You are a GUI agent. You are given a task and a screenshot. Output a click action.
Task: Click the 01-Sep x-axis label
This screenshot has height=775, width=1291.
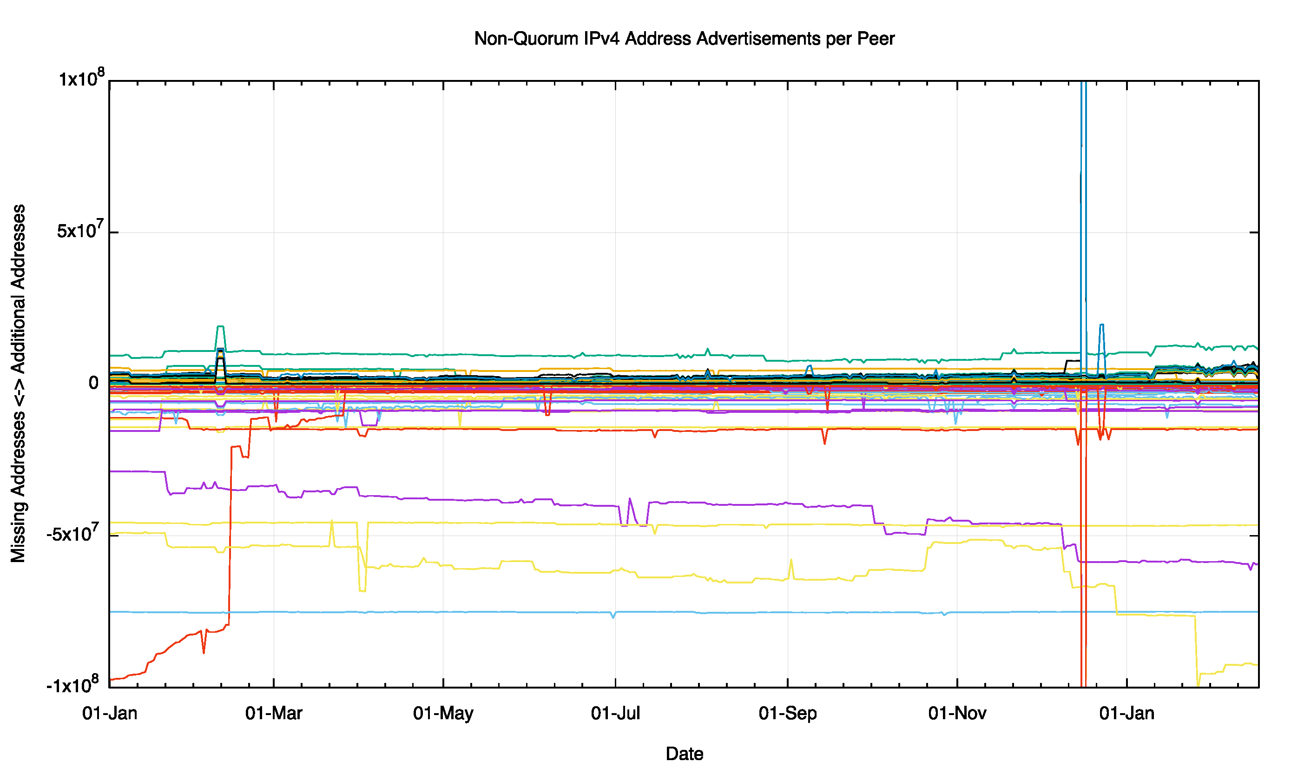coord(787,713)
